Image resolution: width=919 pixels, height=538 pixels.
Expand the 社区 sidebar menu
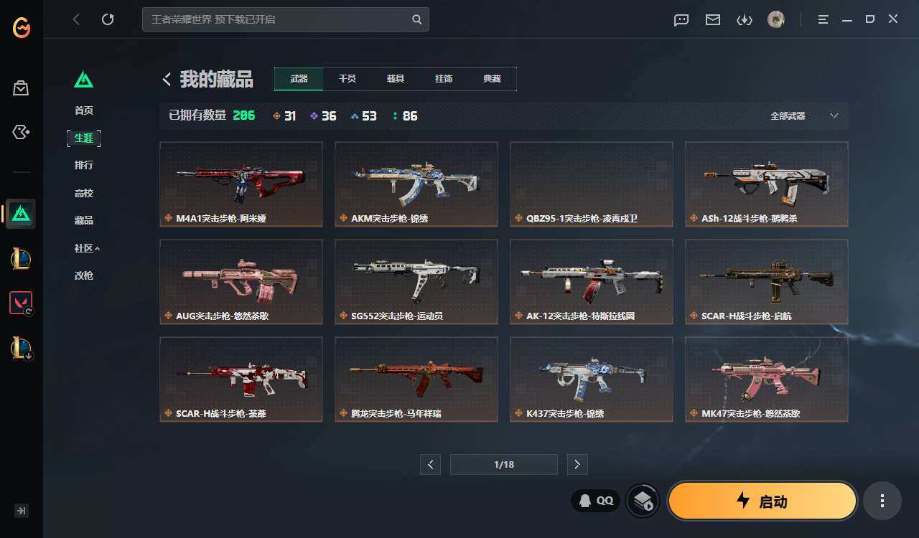[x=87, y=248]
